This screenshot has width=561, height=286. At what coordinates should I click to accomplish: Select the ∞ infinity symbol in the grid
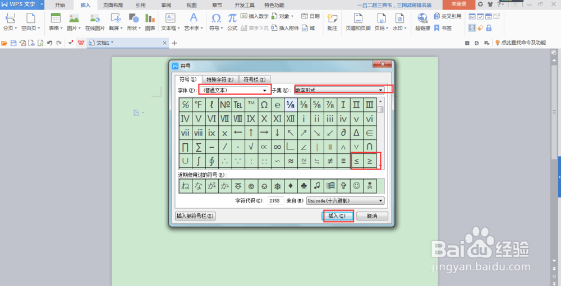(277, 147)
